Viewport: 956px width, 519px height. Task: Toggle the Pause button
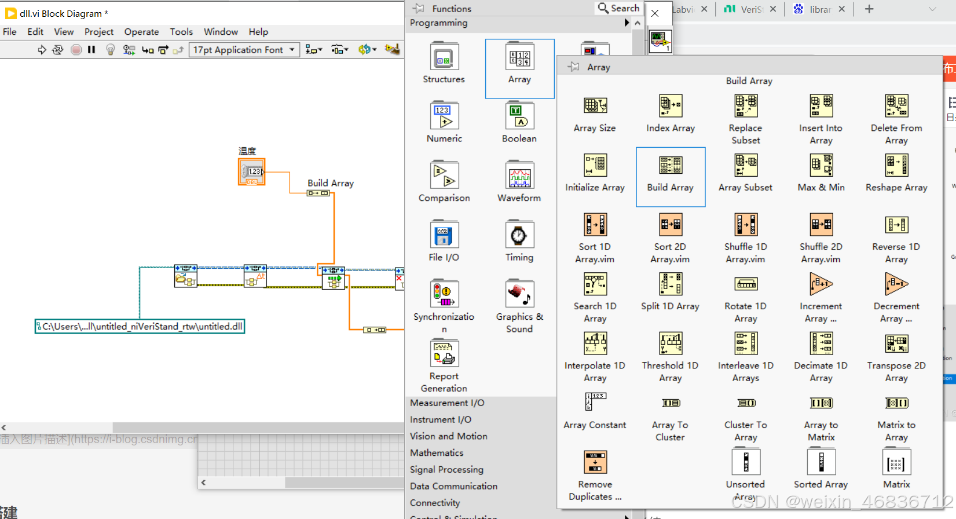click(91, 50)
